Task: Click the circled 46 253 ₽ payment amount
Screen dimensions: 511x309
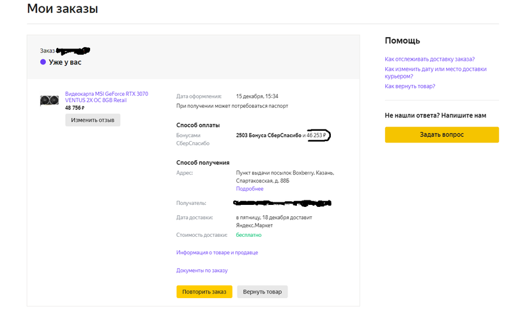Action: (317, 135)
